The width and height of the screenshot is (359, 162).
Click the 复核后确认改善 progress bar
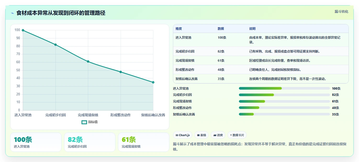pos(284,114)
